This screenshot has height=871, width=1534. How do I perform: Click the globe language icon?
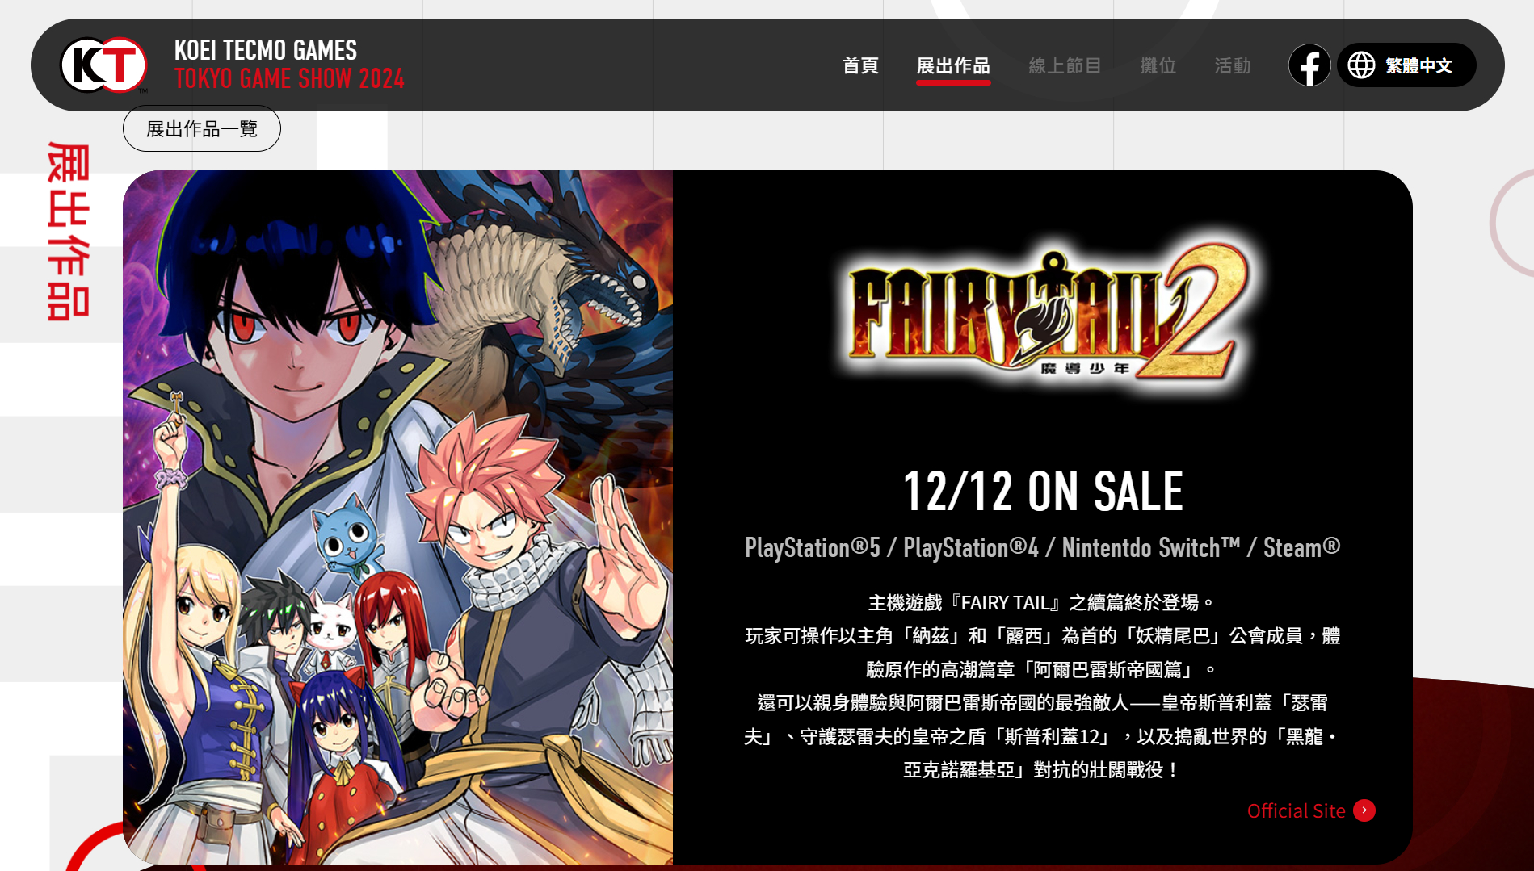[x=1361, y=65]
